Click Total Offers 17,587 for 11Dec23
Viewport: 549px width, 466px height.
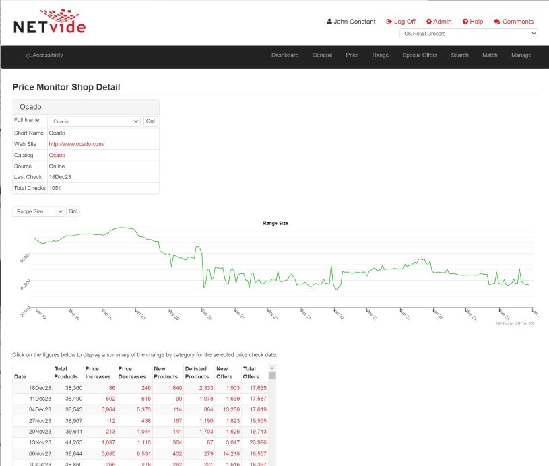[x=258, y=399]
